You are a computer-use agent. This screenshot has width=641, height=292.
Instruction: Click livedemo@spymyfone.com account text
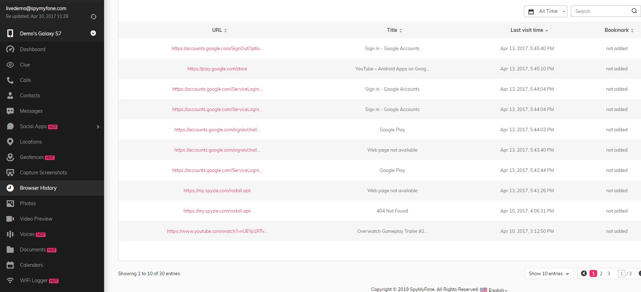[36, 8]
